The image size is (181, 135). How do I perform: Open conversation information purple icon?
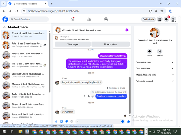(x=127, y=30)
